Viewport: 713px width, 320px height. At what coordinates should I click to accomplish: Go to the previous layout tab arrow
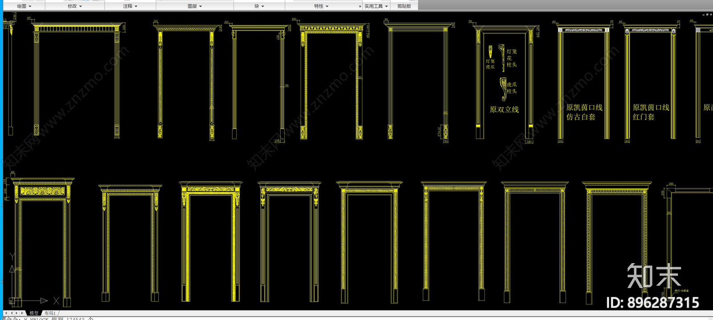pos(12,313)
